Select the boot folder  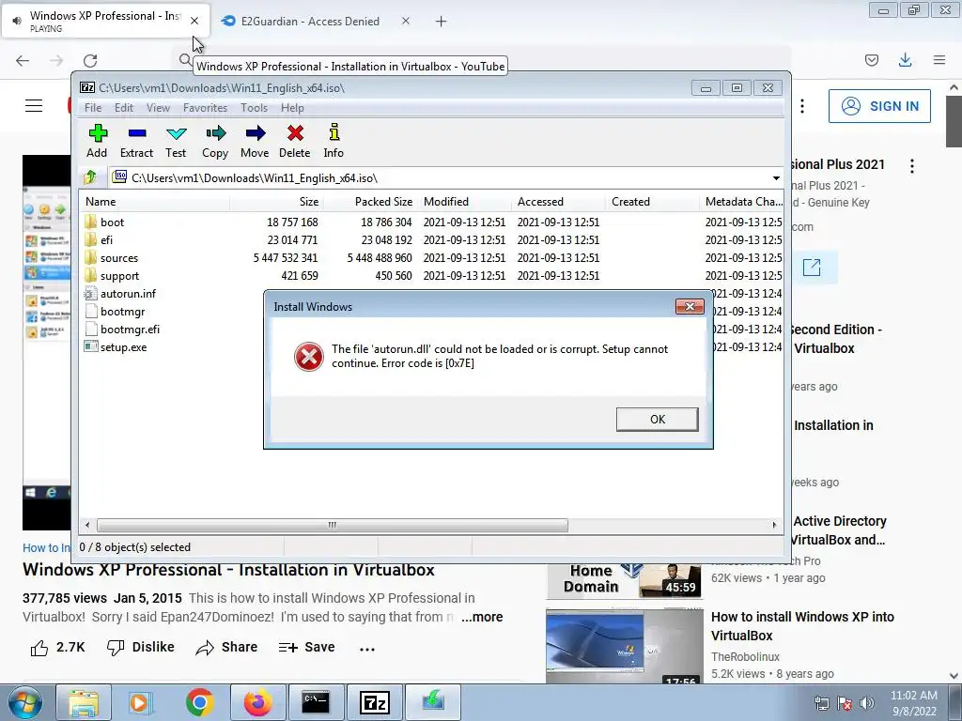coord(112,222)
